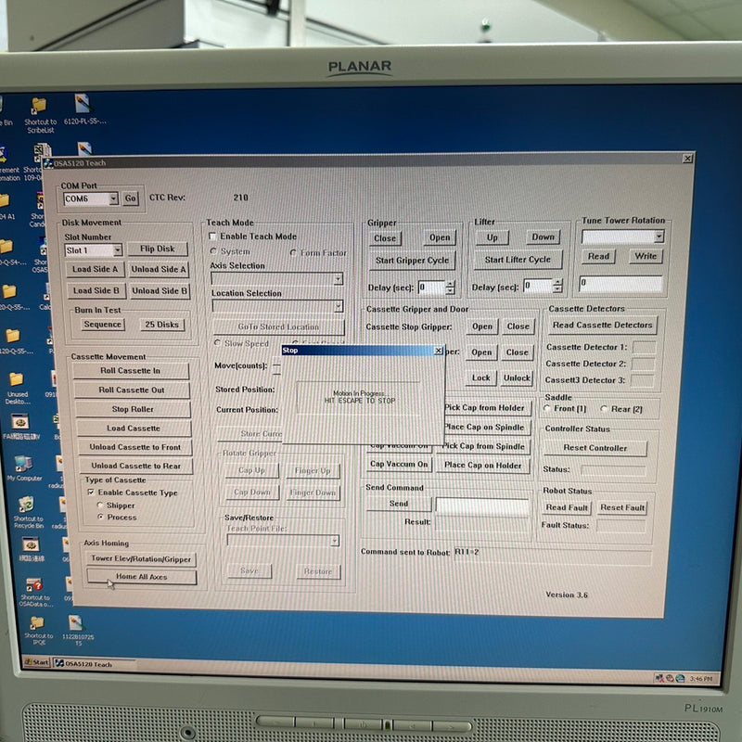The height and width of the screenshot is (742, 742).
Task: Open the network icon in the system tray
Action: tap(659, 677)
